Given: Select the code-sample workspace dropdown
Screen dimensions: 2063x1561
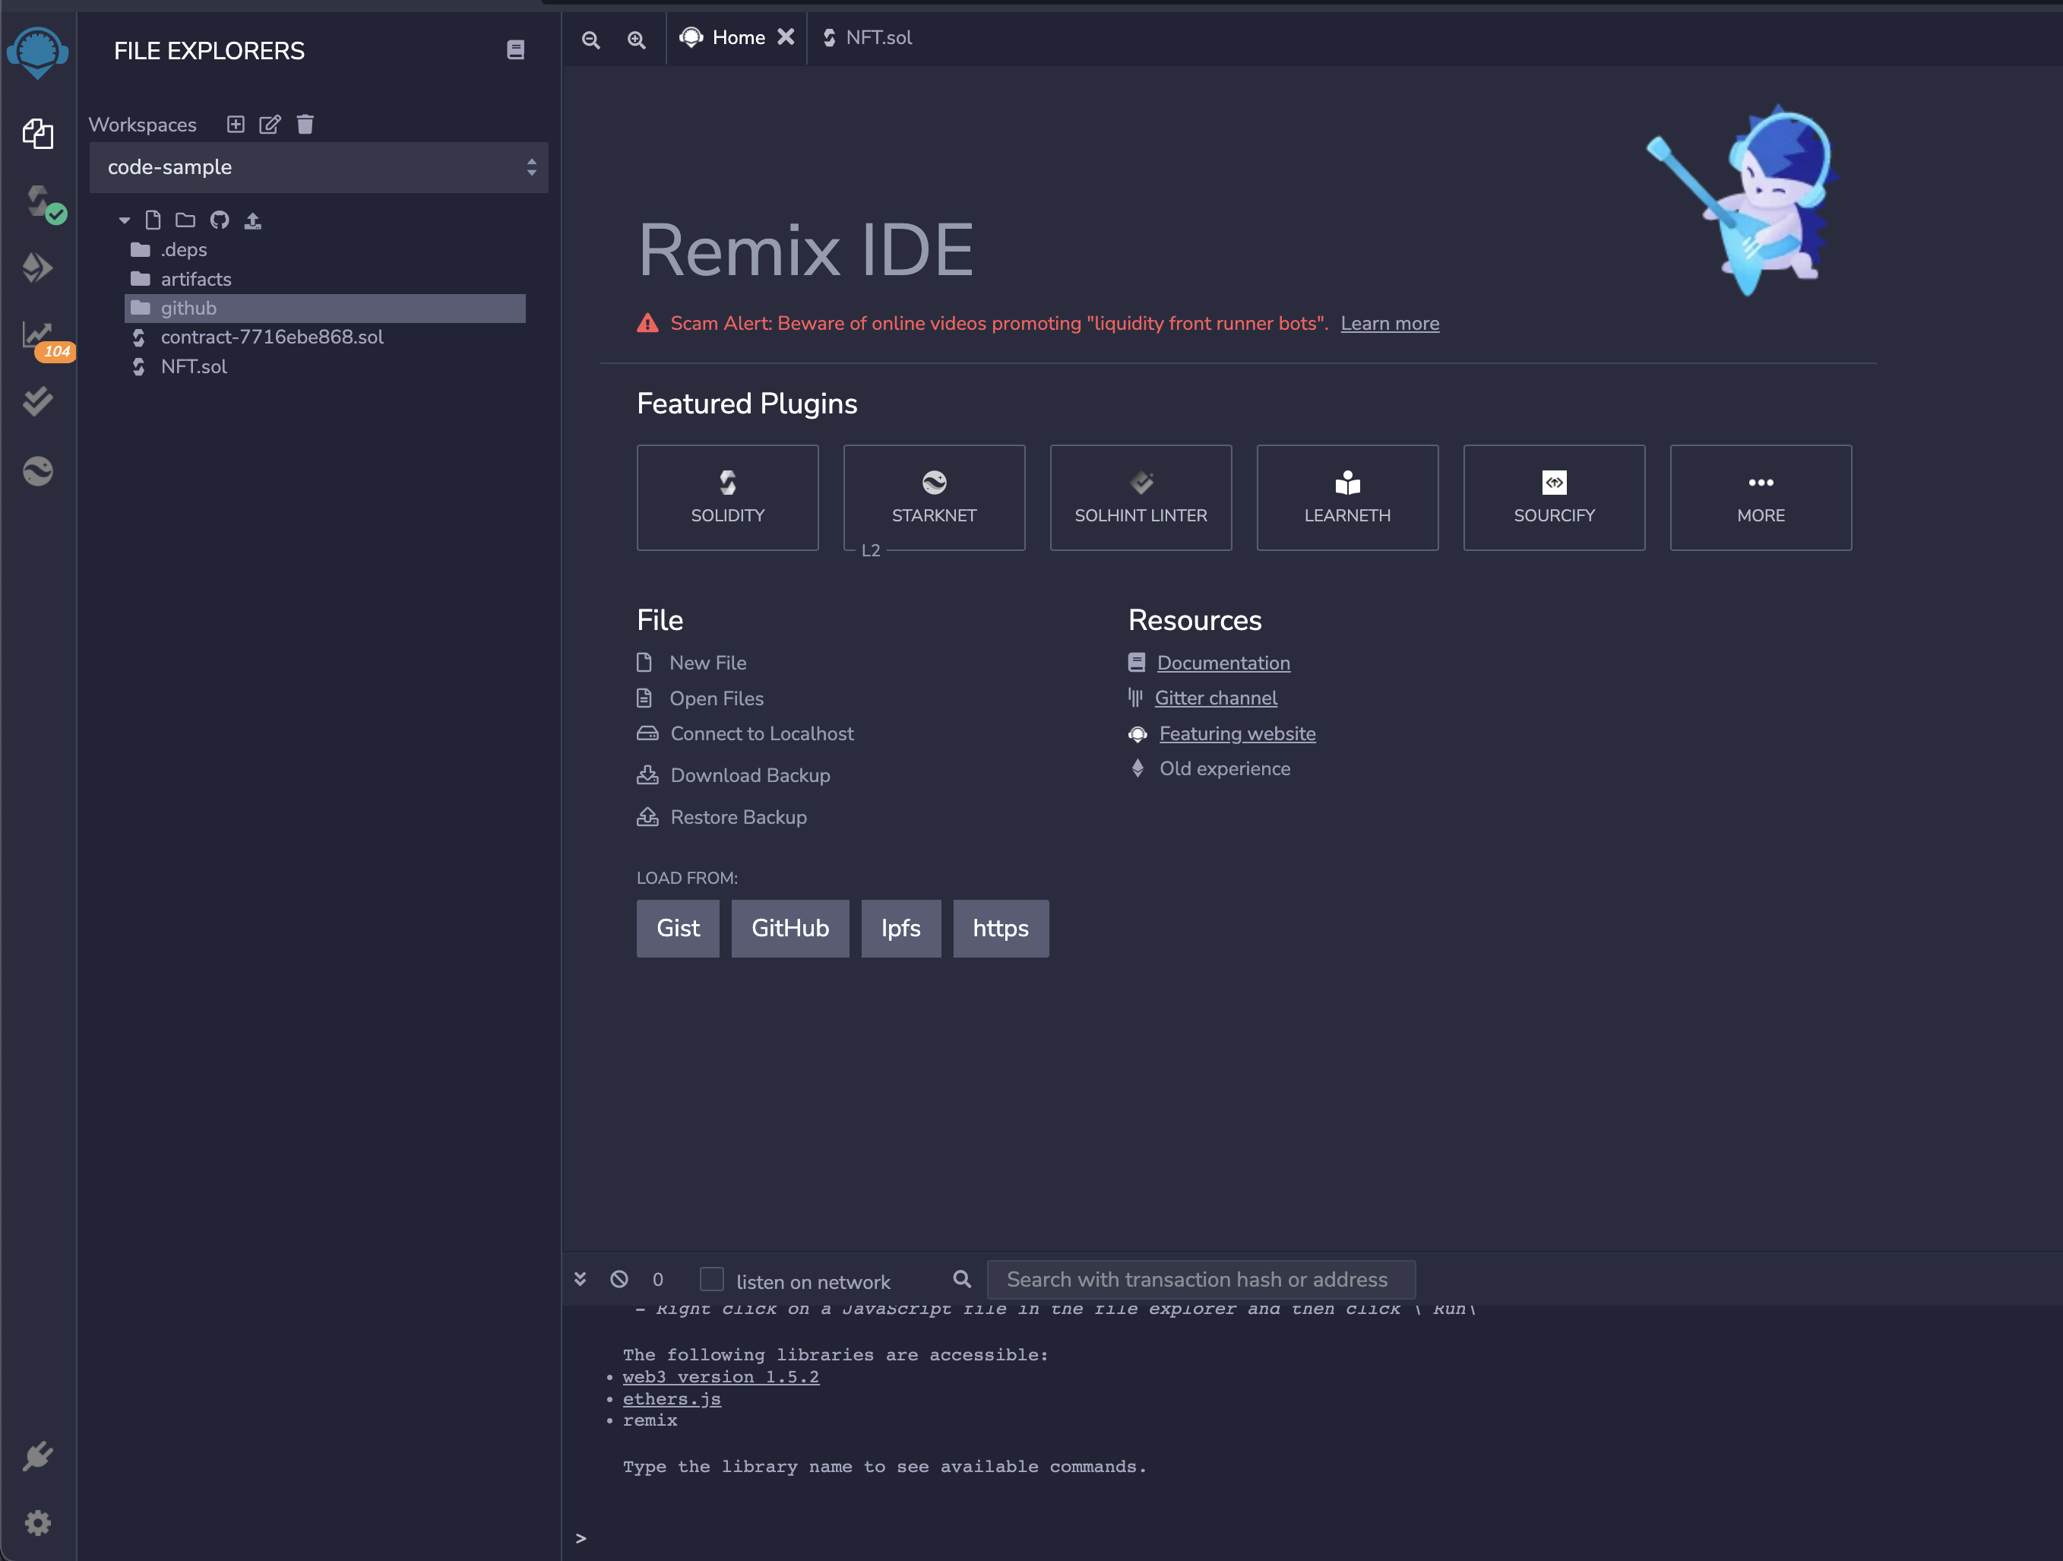Looking at the screenshot, I should [321, 167].
